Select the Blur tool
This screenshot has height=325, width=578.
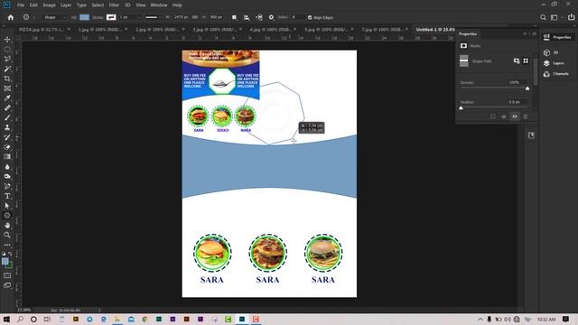coord(7,166)
